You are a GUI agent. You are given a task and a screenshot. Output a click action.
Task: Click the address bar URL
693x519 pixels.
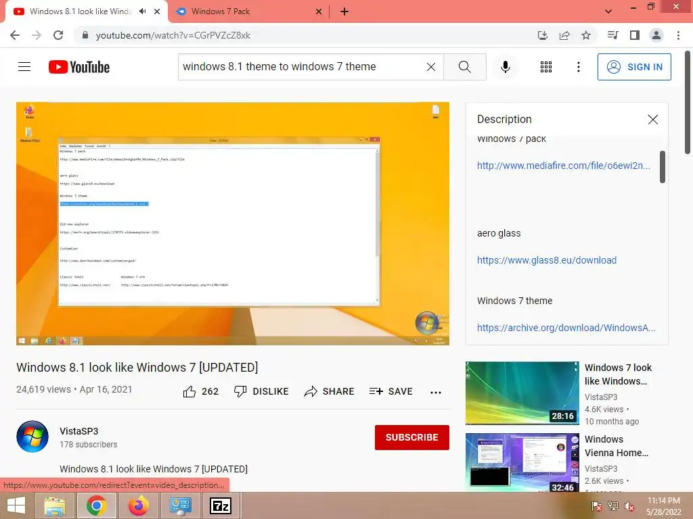(x=173, y=35)
